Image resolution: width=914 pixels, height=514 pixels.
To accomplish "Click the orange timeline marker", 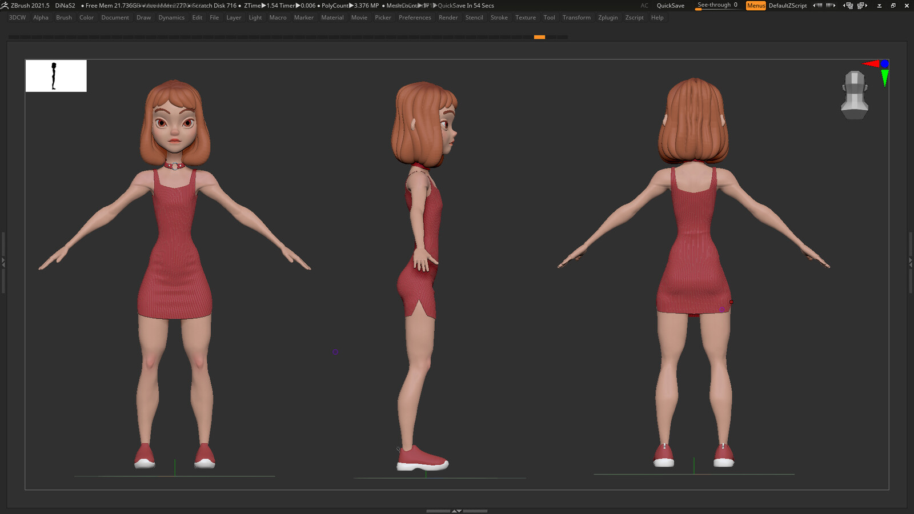I will pos(539,37).
